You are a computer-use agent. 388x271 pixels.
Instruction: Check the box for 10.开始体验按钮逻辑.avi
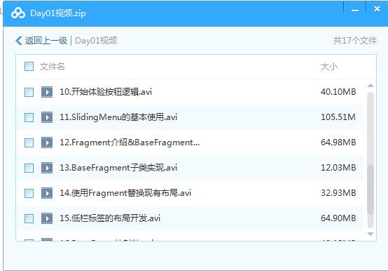click(29, 92)
